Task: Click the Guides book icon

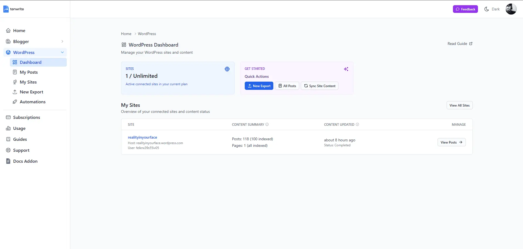Action: pyautogui.click(x=8, y=139)
